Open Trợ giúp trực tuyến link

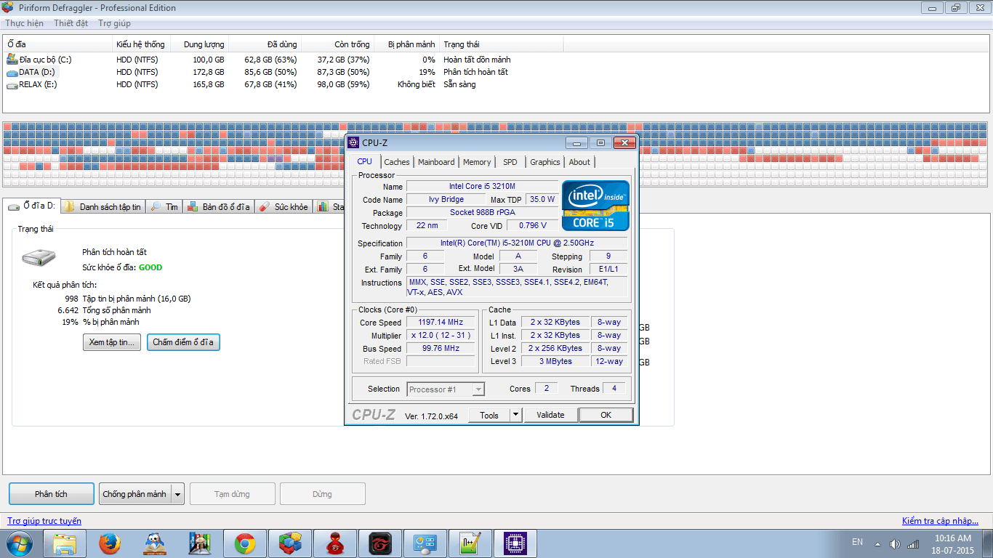(x=44, y=521)
